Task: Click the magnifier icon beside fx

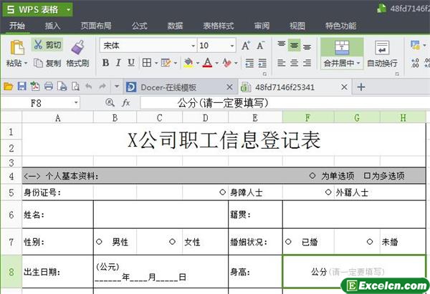Action: [110, 103]
